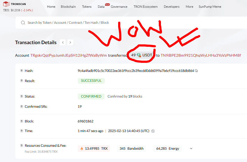Click the search by token/account input field
Screen dimensions: 247x162
pyautogui.click(x=131, y=23)
